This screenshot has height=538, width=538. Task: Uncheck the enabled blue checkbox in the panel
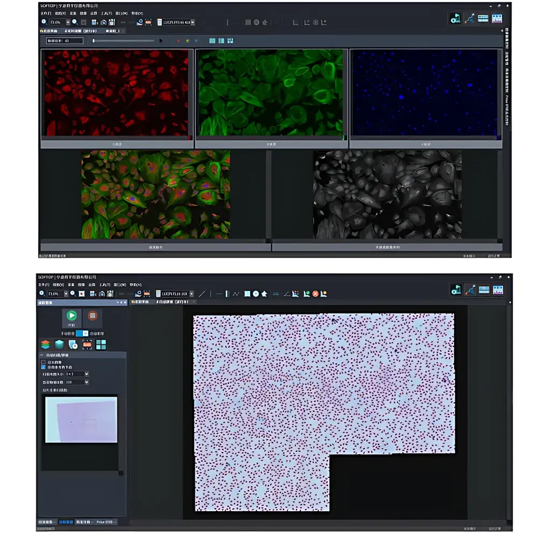pos(44,367)
